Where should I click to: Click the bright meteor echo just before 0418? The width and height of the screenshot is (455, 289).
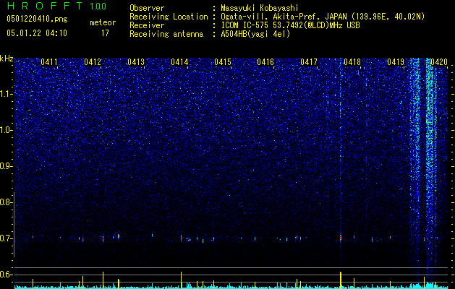click(341, 238)
